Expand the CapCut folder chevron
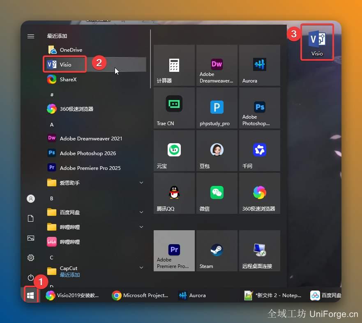The image size is (362, 323). 141,268
